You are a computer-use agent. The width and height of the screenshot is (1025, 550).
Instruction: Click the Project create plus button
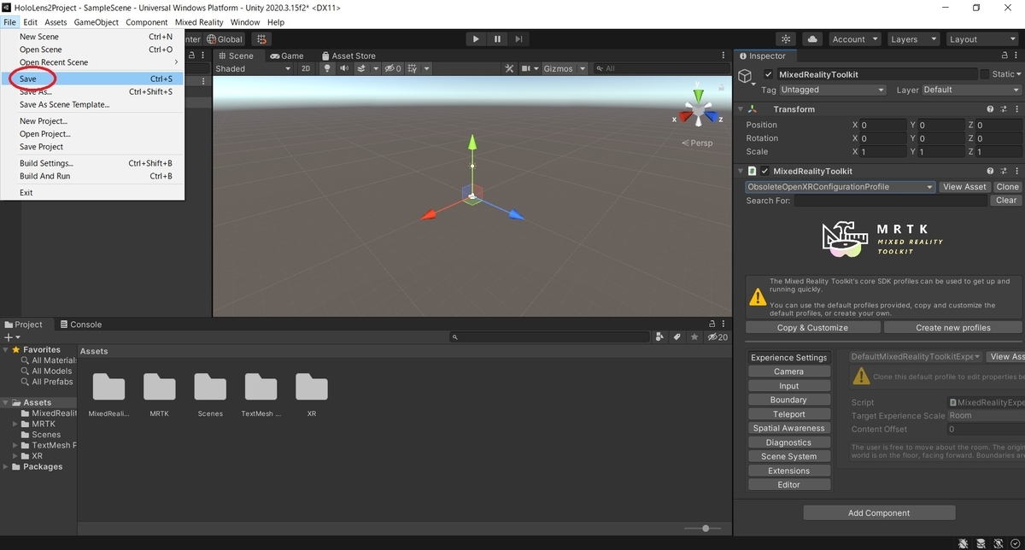click(10, 338)
